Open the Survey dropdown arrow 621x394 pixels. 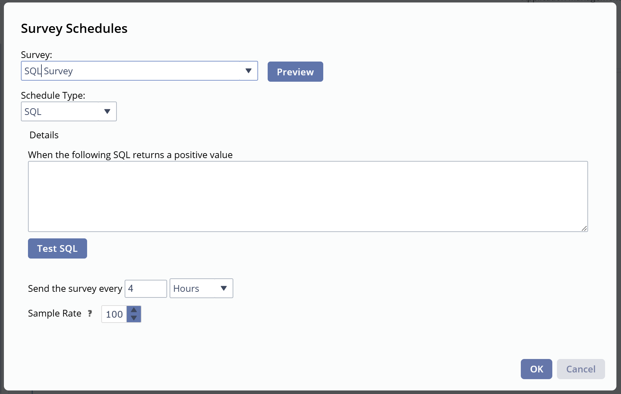tap(249, 71)
